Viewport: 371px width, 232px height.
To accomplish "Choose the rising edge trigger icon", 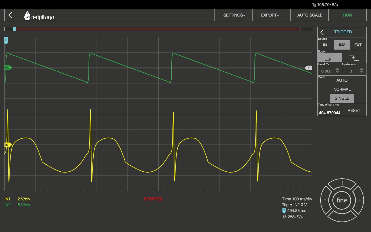I will point(330,58).
